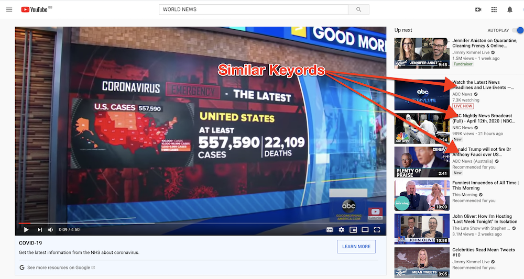Open Celebrities Read Mean Tweets #10 title

(483, 252)
